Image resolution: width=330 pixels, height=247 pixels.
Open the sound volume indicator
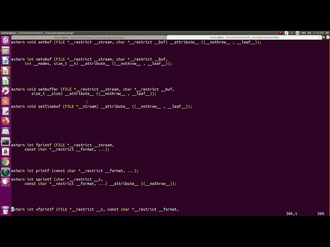point(309,33)
